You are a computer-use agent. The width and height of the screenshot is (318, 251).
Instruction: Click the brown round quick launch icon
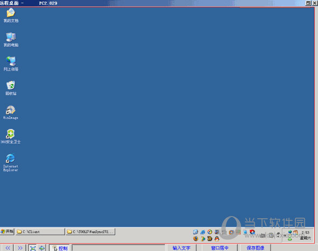point(210,239)
